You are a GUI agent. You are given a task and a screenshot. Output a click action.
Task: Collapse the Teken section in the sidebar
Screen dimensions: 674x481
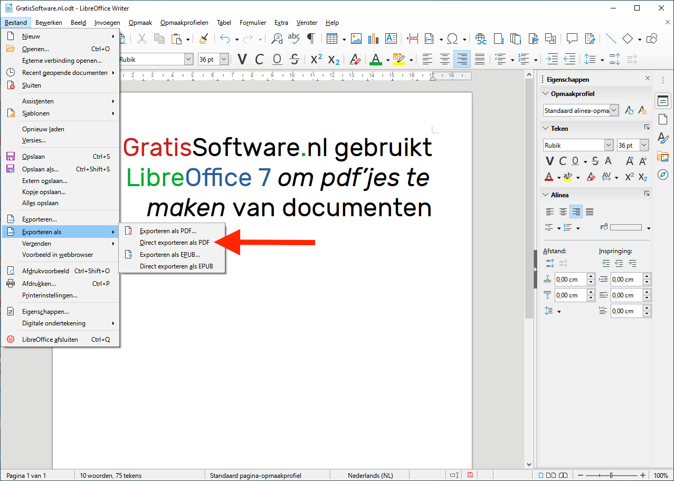[x=546, y=128]
